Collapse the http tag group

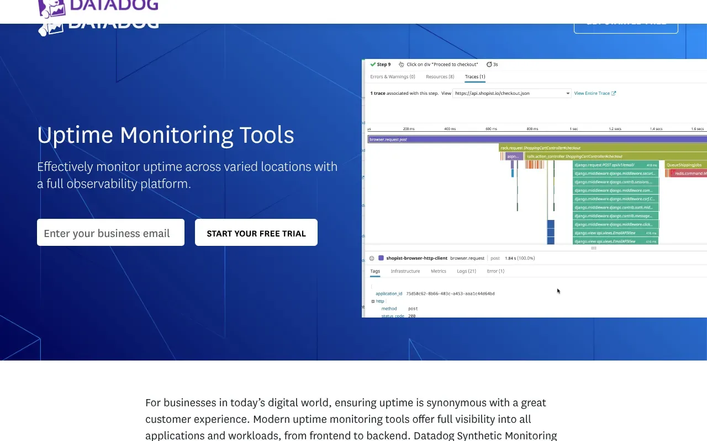pos(373,302)
